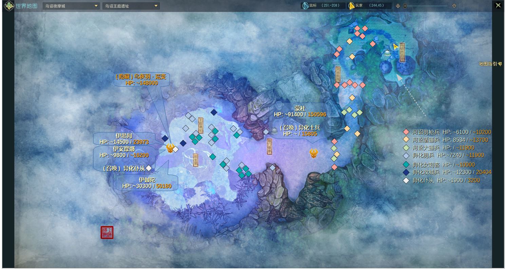This screenshot has width=505, height=269.
Task: Click the (召唤) 异化士兵 label
Action: [x=300, y=128]
